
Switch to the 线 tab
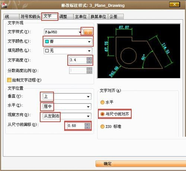point(11,16)
